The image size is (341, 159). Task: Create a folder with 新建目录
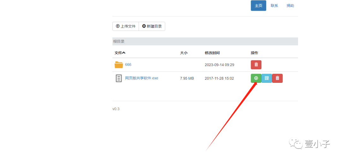pyautogui.click(x=152, y=26)
